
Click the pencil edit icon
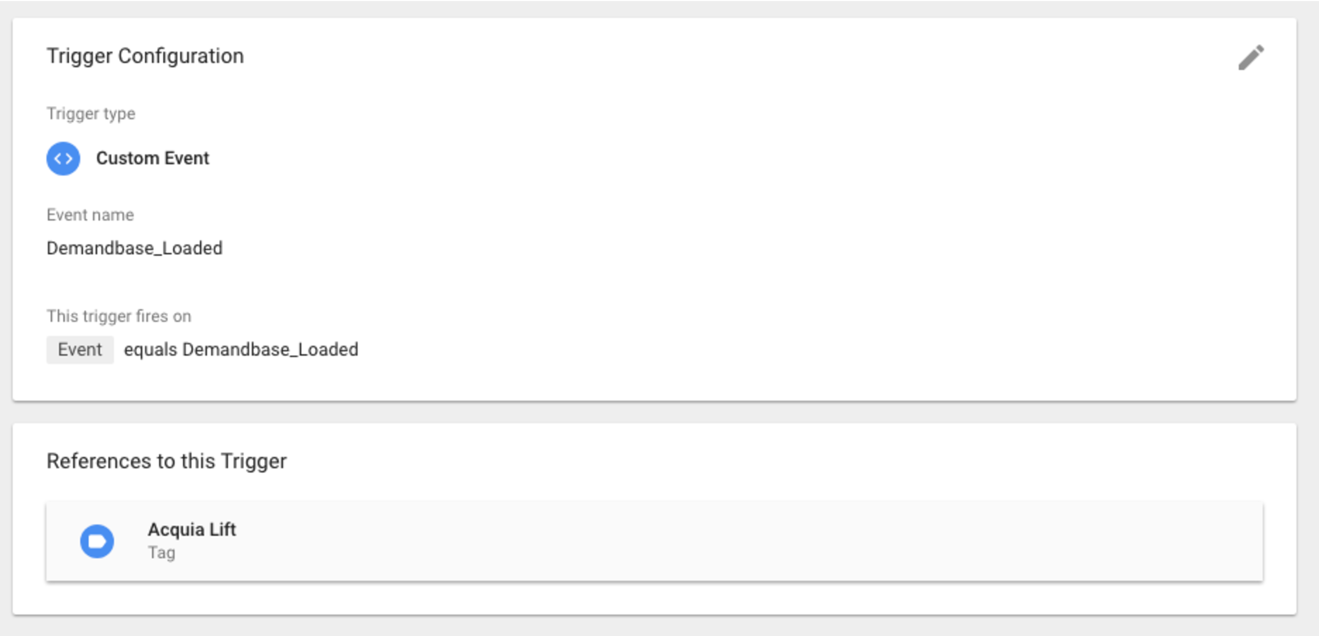(x=1251, y=57)
